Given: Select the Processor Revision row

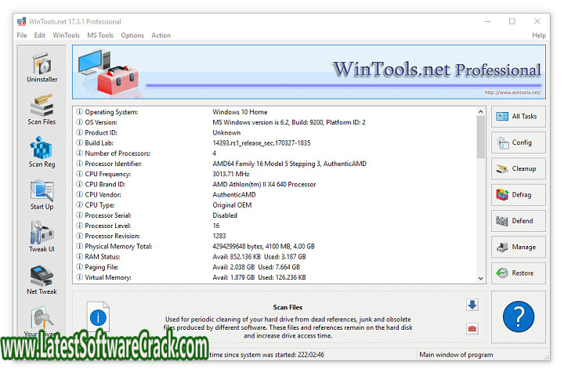Looking at the screenshot, I should click(x=275, y=236).
